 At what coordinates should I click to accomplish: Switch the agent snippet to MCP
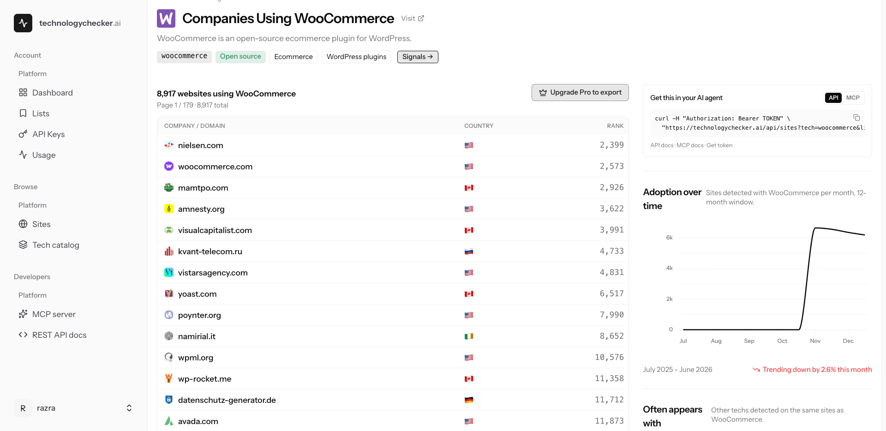coord(853,98)
